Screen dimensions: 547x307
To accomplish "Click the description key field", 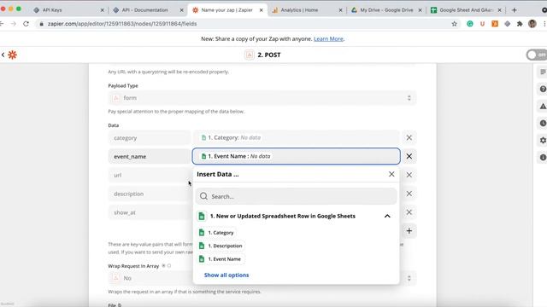I will click(x=149, y=194).
